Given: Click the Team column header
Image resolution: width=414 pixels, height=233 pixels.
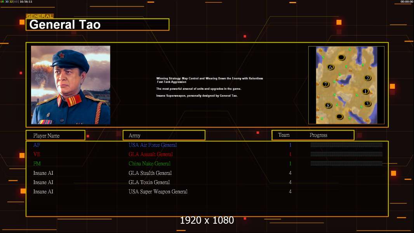Looking at the screenshot, I should [x=284, y=135].
